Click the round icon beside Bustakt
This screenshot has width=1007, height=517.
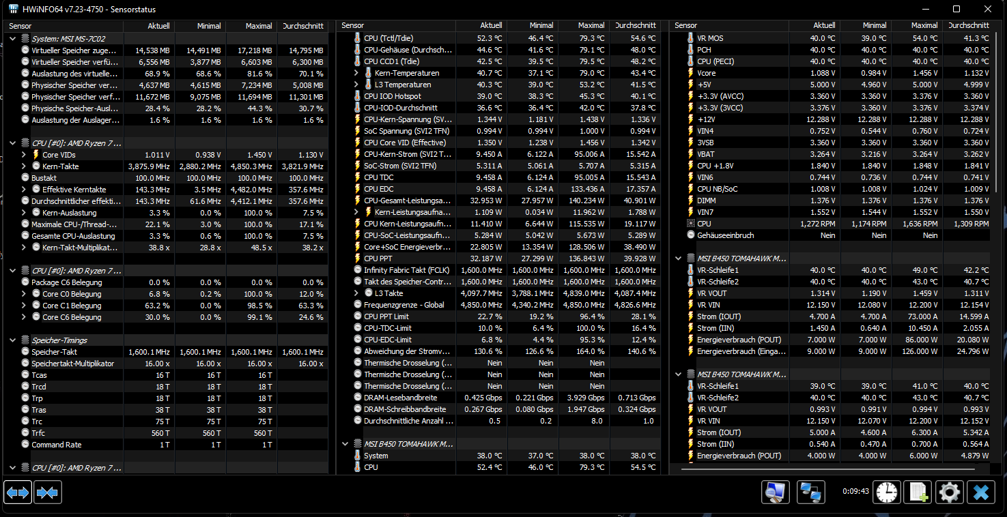(x=25, y=178)
